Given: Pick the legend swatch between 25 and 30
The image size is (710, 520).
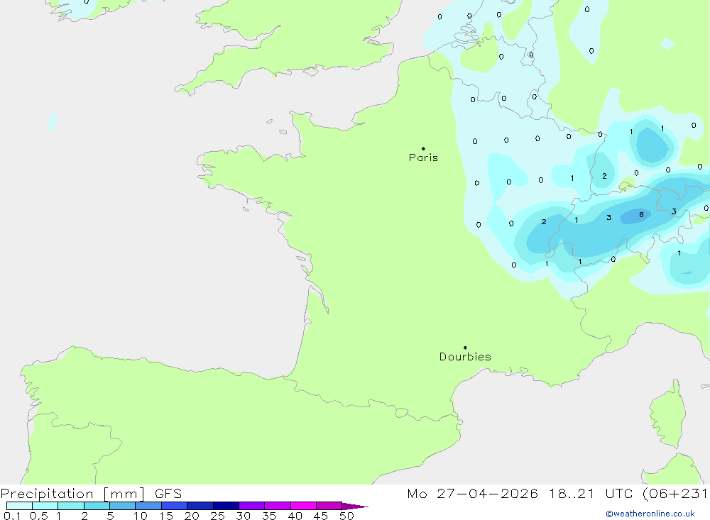Looking at the screenshot, I should pyautogui.click(x=226, y=506).
